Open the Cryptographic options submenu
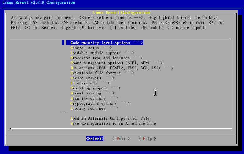The height and width of the screenshot is (154, 244). [x=100, y=103]
